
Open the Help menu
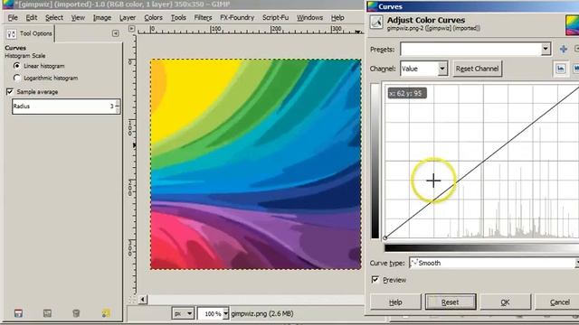click(337, 18)
